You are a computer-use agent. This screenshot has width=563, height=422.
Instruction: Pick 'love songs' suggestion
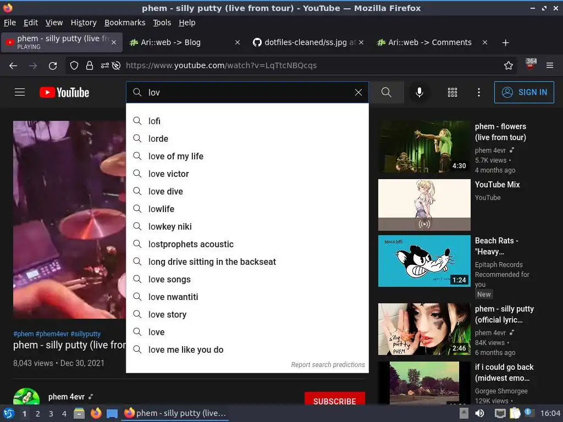[x=247, y=279]
